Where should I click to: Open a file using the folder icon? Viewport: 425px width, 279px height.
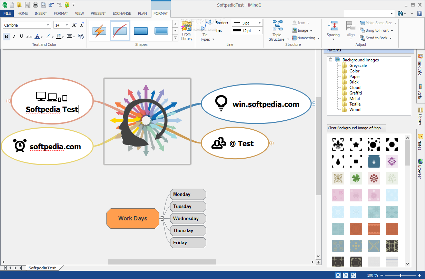[20, 5]
